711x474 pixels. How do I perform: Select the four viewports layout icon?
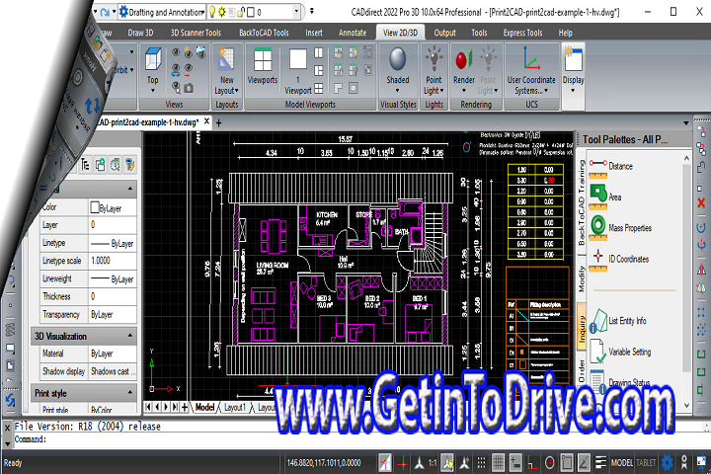pos(319,88)
